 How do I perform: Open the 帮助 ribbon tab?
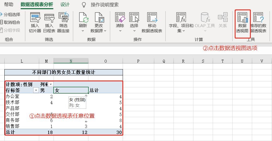(8, 5)
